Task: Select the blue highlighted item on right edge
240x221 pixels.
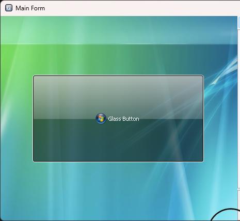Action: click(x=239, y=22)
